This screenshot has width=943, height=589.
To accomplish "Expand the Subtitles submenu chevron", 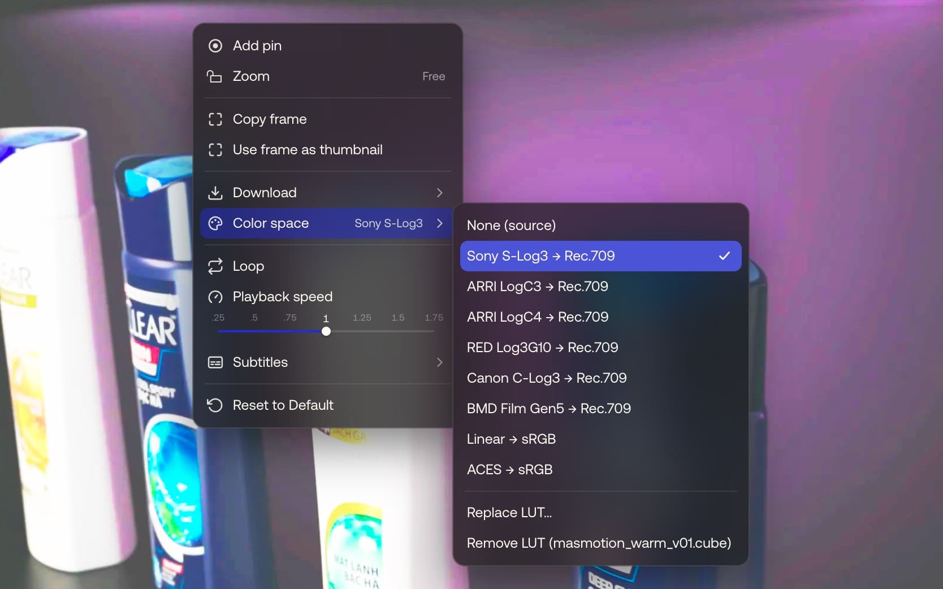I will click(439, 362).
